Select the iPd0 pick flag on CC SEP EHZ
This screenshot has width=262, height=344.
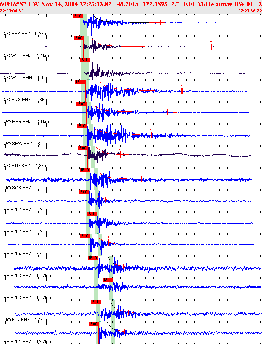78,15
